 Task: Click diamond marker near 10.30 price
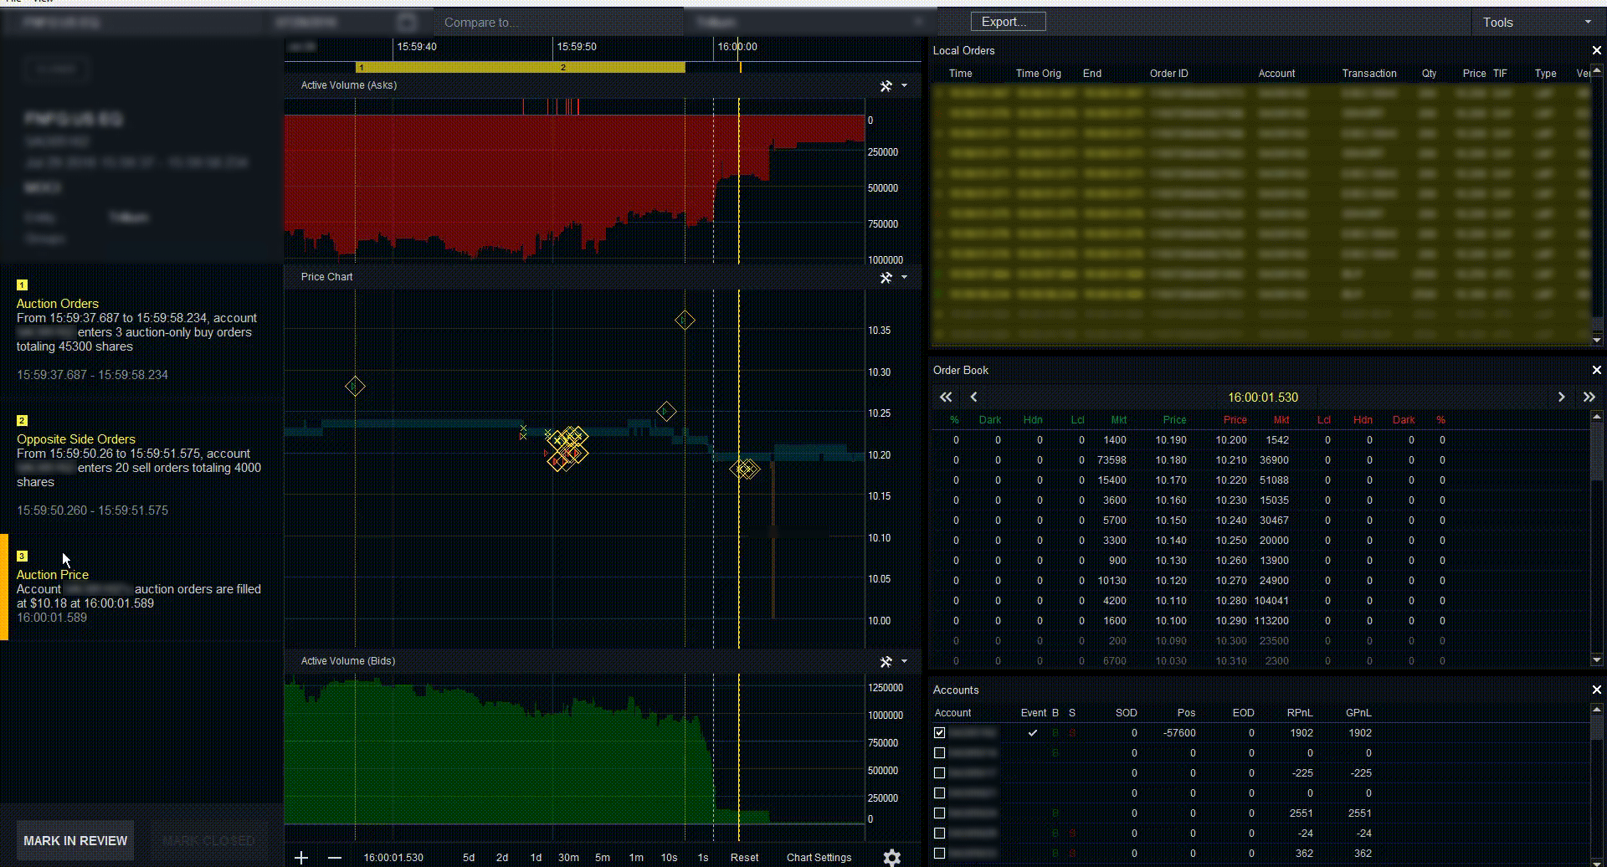(x=355, y=387)
